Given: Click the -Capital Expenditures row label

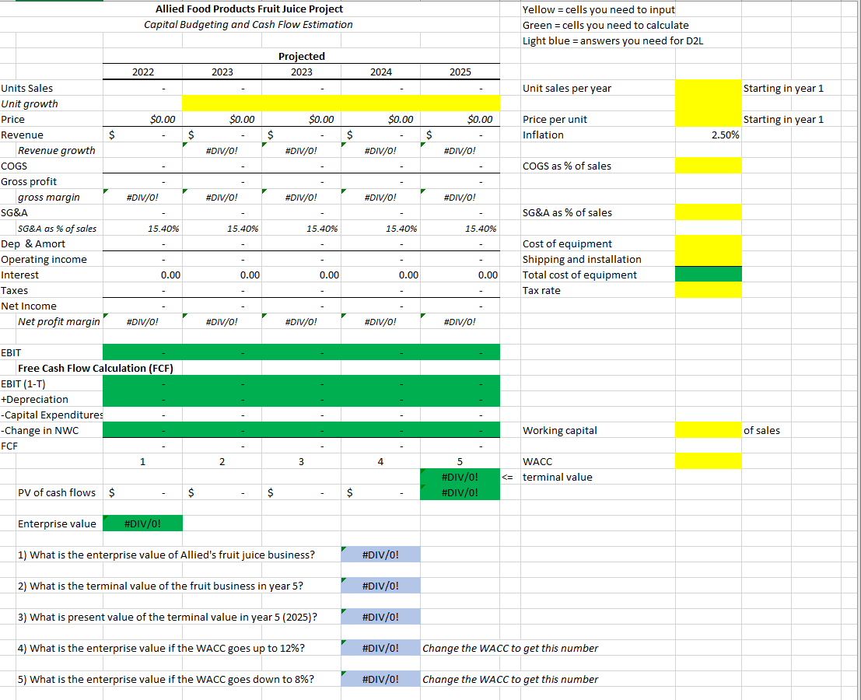Looking at the screenshot, I should point(51,415).
